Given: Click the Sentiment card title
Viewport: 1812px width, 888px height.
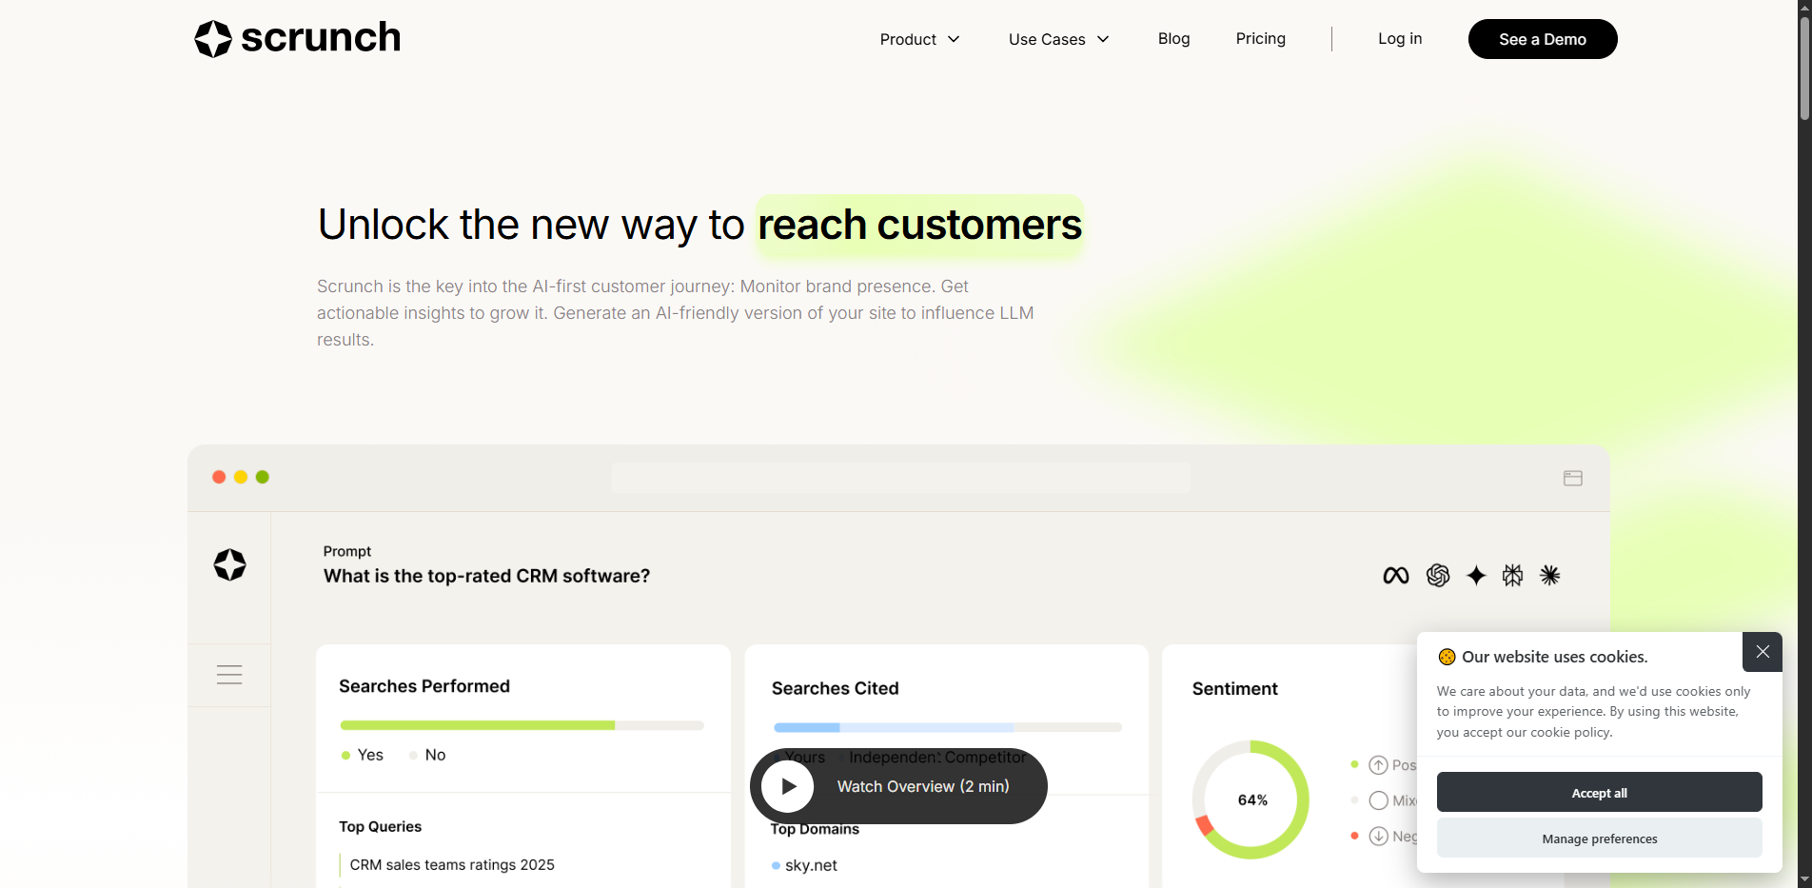Looking at the screenshot, I should click(x=1234, y=689).
